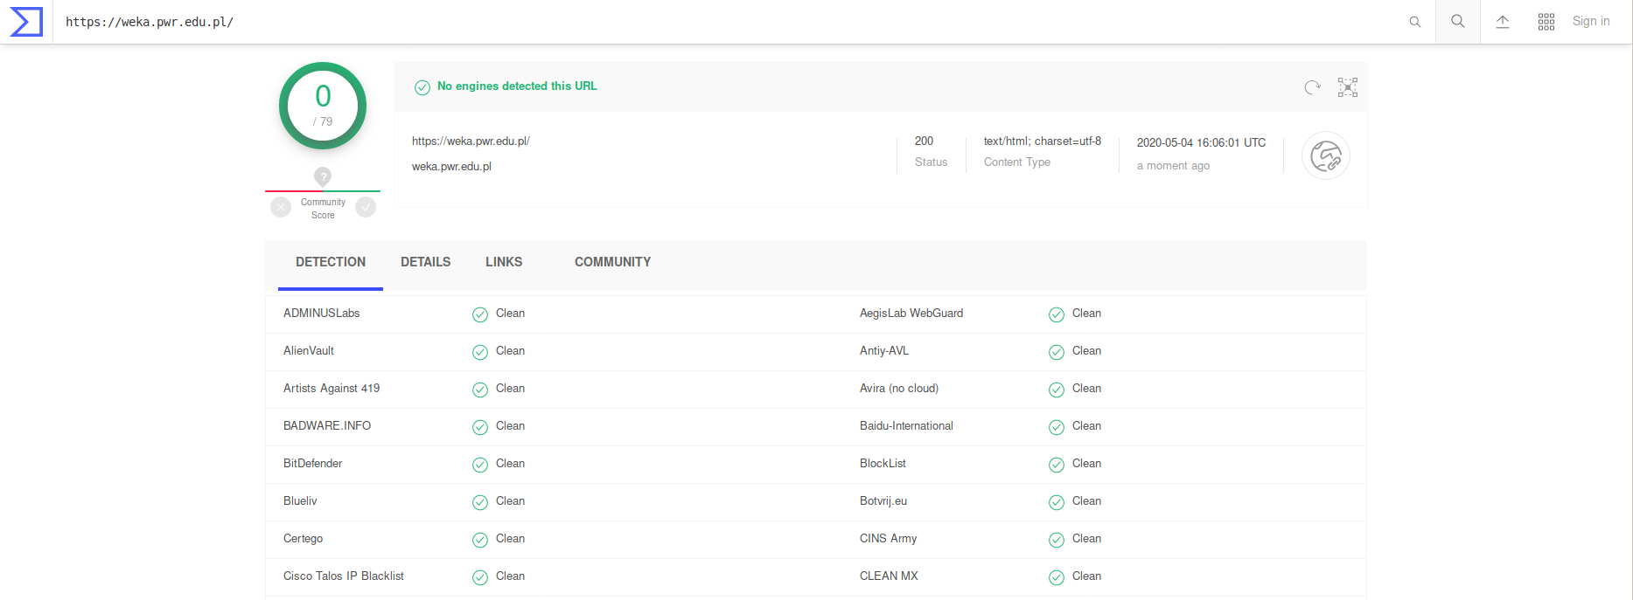Vote harmless with the checkmark button
The image size is (1633, 600).
(x=366, y=207)
